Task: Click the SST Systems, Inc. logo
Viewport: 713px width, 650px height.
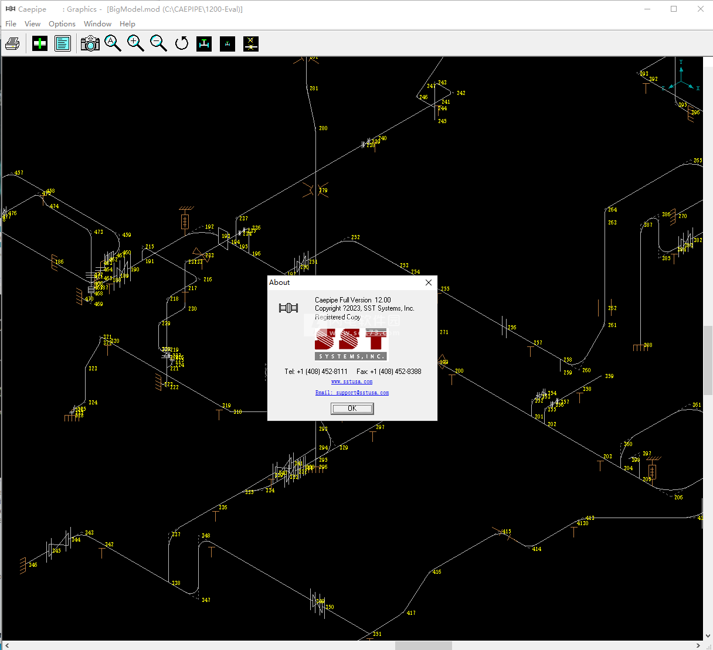Action: tap(351, 343)
